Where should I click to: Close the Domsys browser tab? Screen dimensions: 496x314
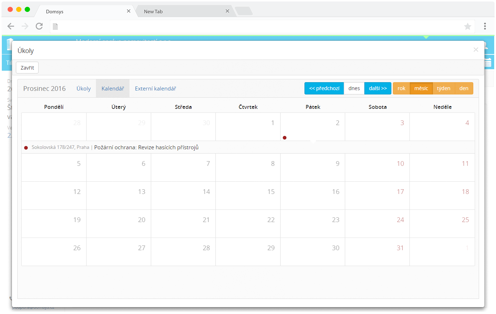pos(129,11)
